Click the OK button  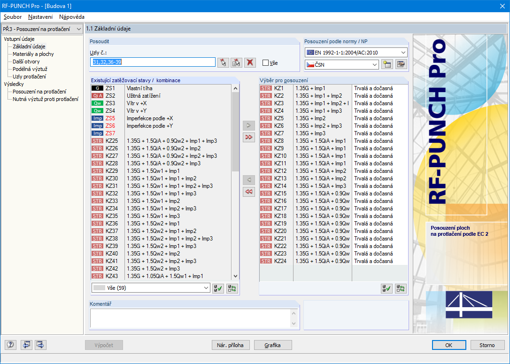click(x=449, y=345)
